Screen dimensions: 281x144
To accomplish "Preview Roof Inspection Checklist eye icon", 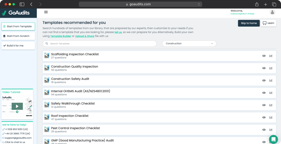I will tap(264, 117).
